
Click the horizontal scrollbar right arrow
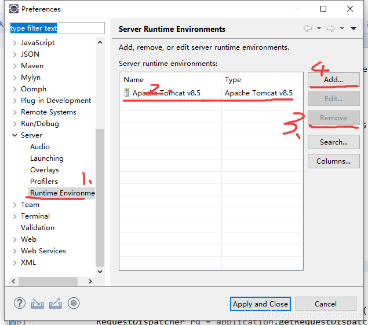coord(90,281)
